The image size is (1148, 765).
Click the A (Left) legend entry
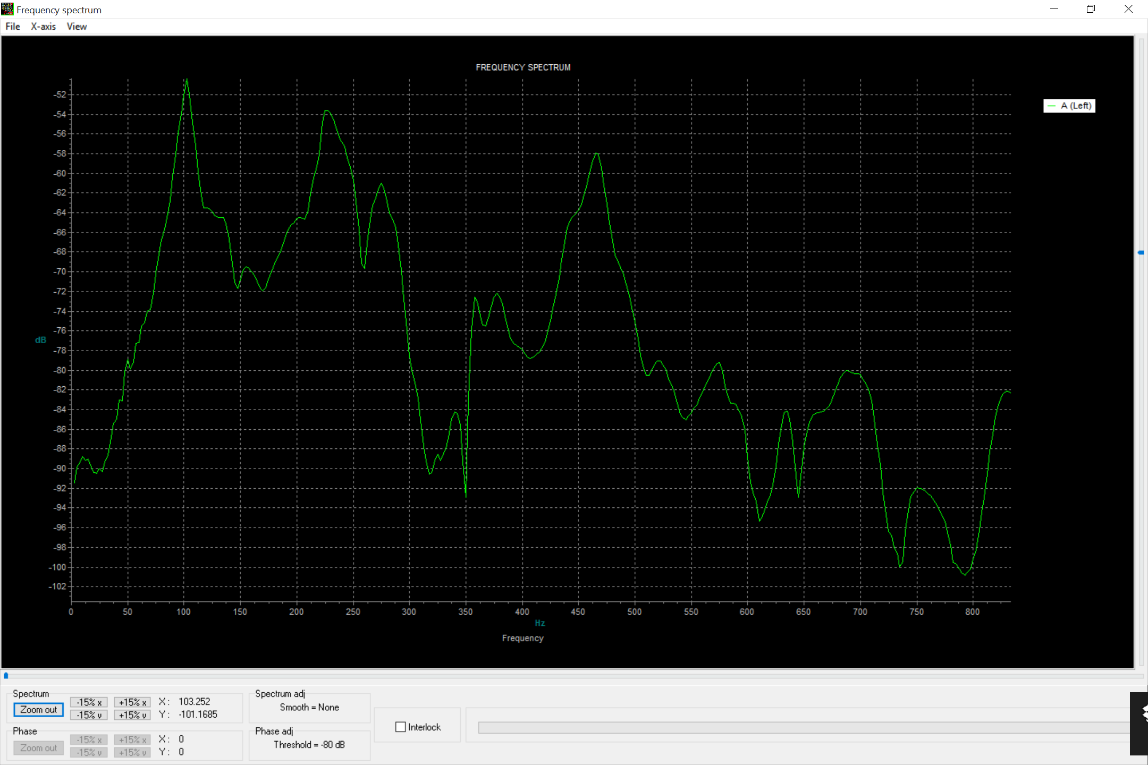pyautogui.click(x=1069, y=106)
